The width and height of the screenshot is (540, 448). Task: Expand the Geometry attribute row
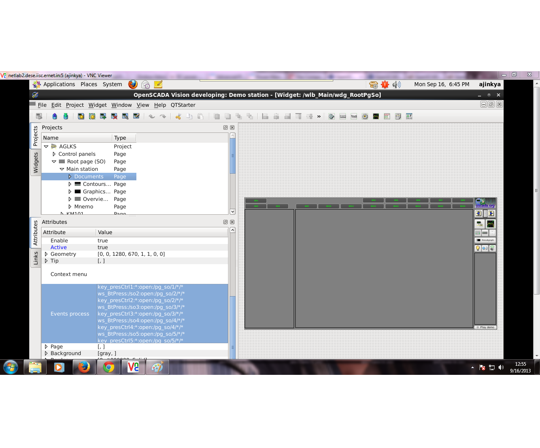click(x=46, y=254)
